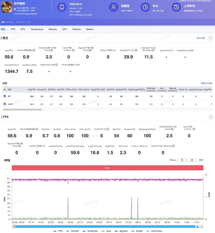Open help icon for FPS section Drop(FPS)

pos(108,129)
